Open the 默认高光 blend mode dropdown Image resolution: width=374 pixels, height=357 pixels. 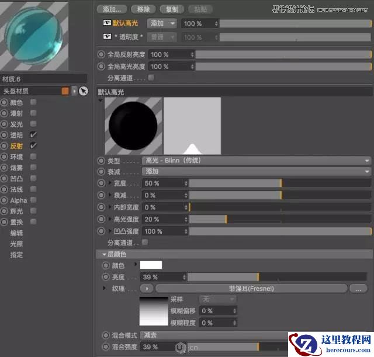pyautogui.click(x=162, y=23)
